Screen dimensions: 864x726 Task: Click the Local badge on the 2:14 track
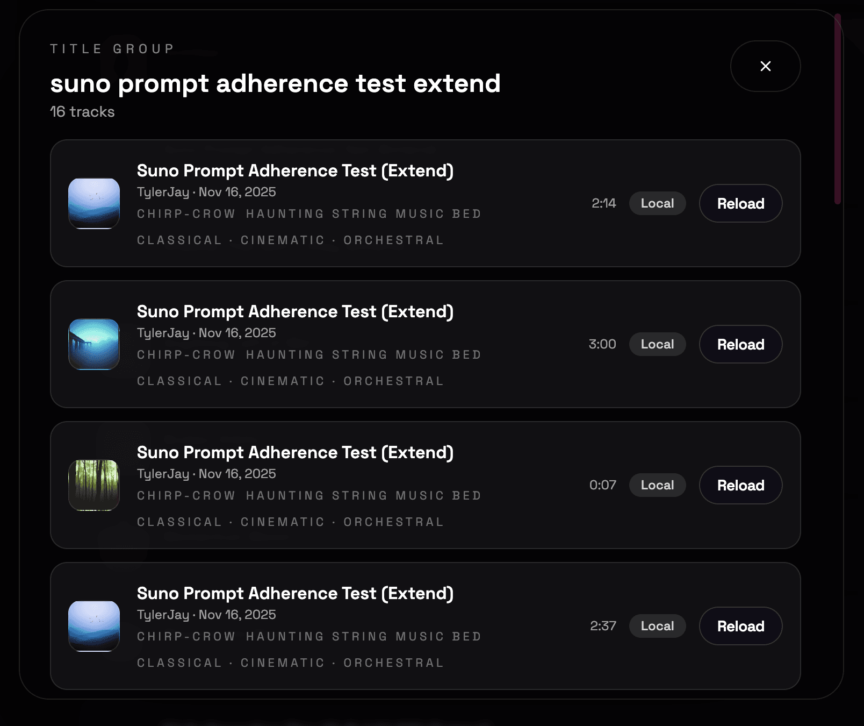(657, 203)
